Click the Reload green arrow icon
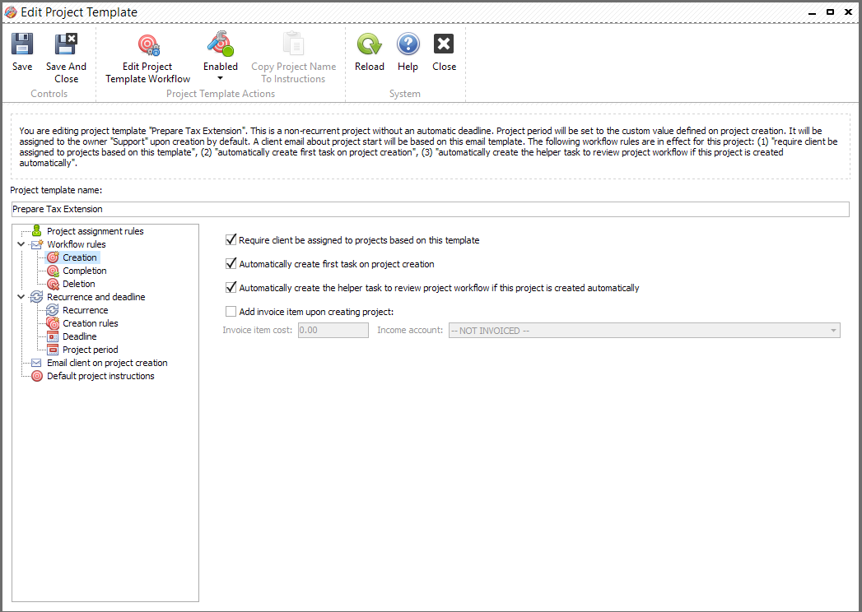Screen dimensions: 862x612 (370, 44)
